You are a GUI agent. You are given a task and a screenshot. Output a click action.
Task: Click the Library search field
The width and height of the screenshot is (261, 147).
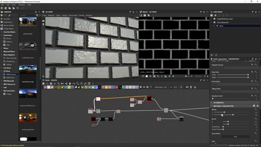tap(28, 16)
